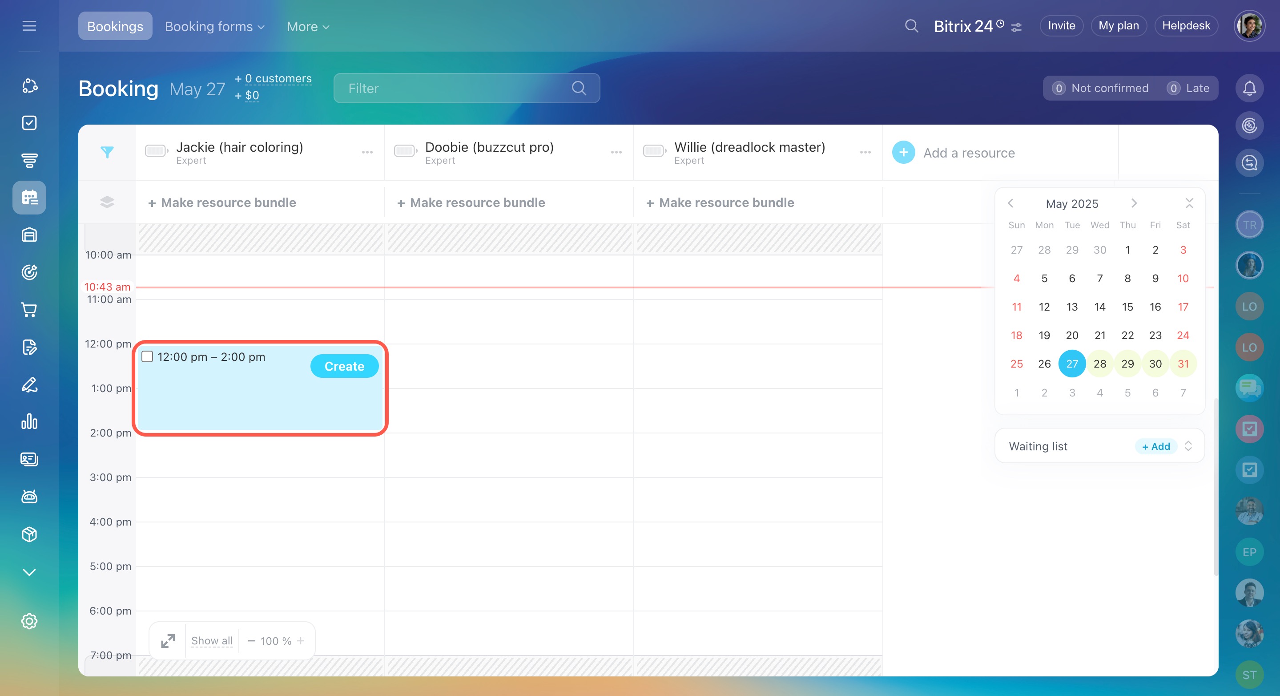Click the Show all link
The image size is (1280, 696).
(x=212, y=641)
